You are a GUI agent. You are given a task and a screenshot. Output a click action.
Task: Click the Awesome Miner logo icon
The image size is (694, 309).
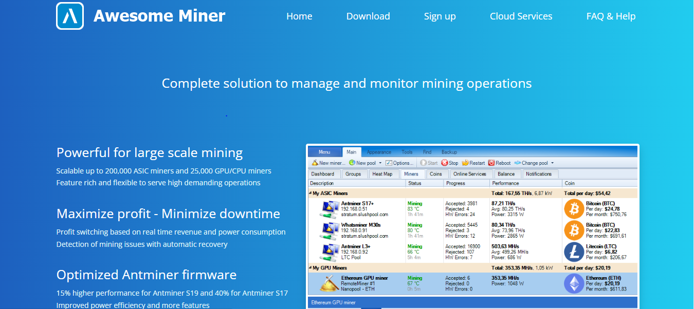pyautogui.click(x=70, y=16)
